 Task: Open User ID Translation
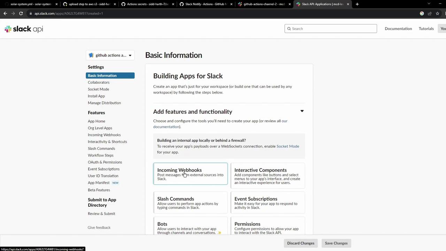[x=103, y=176]
